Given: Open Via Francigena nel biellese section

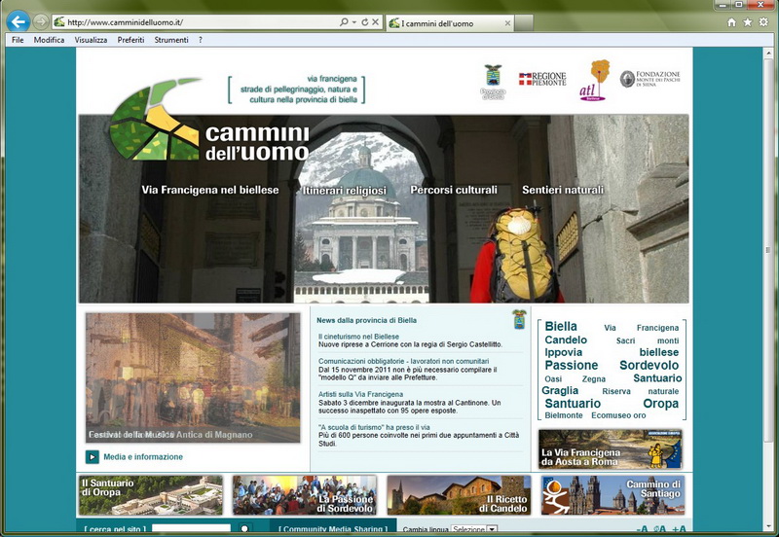Looking at the screenshot, I should tap(210, 190).
